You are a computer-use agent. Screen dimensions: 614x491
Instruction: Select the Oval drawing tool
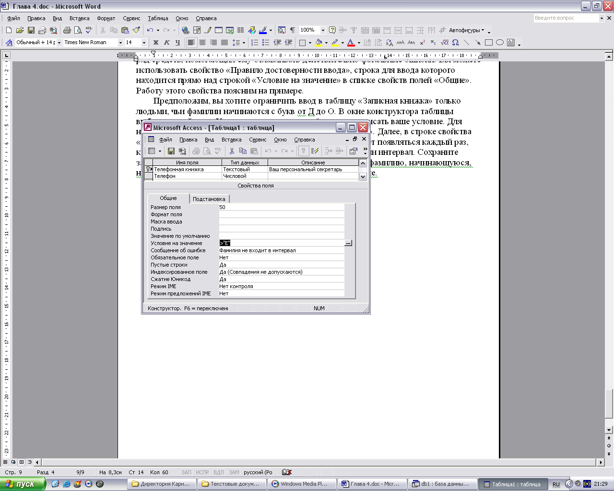pyautogui.click(x=500, y=43)
